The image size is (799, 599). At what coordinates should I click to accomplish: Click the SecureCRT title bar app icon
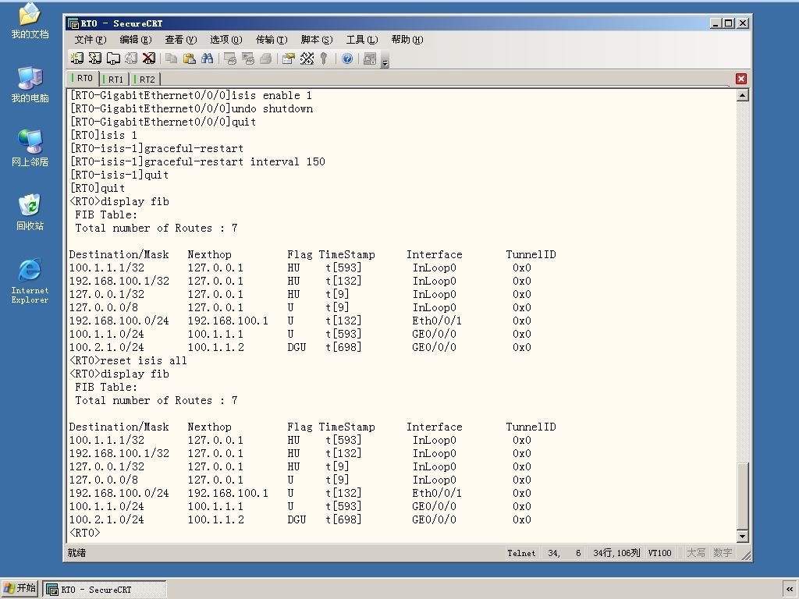(x=73, y=23)
